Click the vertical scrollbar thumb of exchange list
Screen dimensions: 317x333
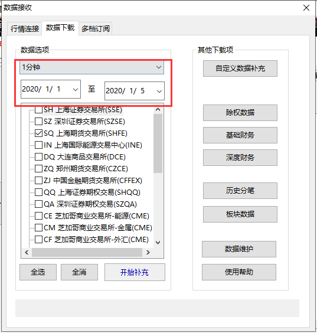pos(158,143)
